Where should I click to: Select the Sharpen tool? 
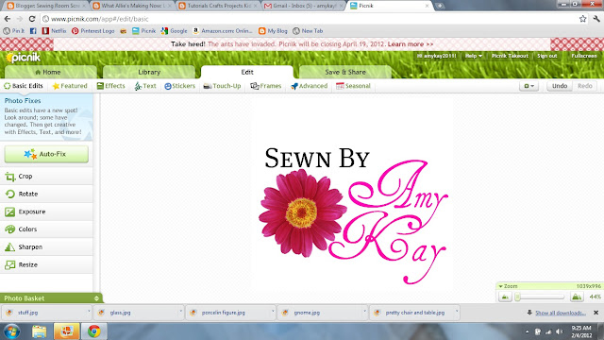click(x=46, y=246)
